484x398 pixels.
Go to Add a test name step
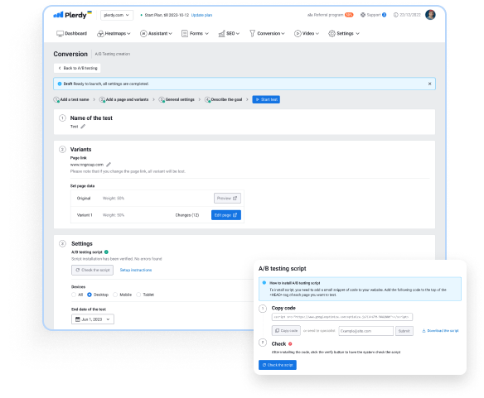pyautogui.click(x=71, y=99)
